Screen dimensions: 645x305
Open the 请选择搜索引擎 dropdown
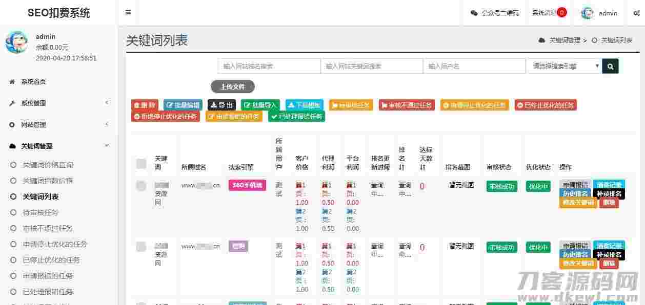click(563, 66)
